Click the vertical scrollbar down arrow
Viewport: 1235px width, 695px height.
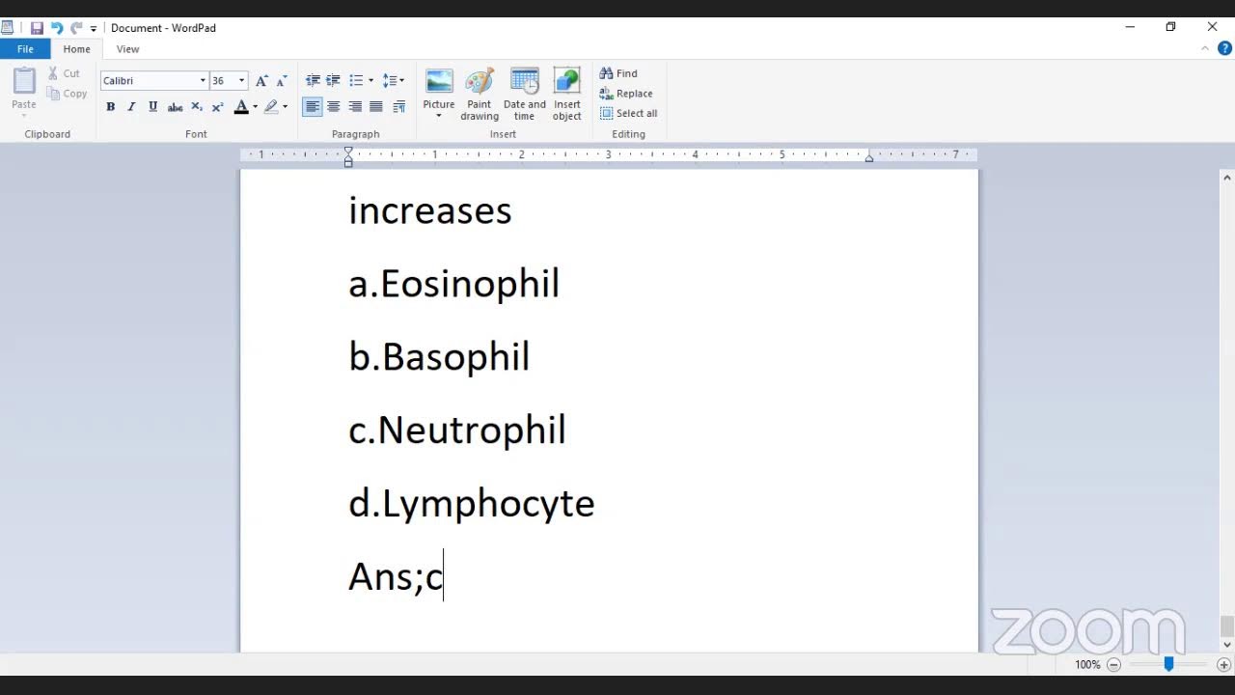(x=1227, y=644)
